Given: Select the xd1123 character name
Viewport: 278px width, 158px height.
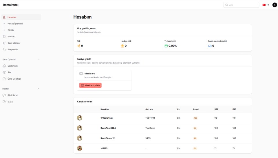Looking at the screenshot, I should [104, 148].
